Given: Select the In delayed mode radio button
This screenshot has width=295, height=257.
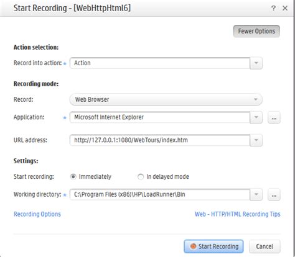Looking at the screenshot, I should [141, 177].
